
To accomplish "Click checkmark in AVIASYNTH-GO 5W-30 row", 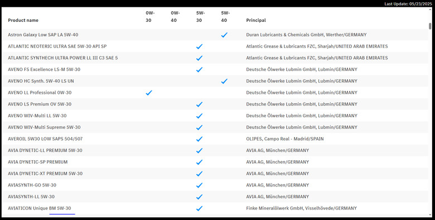I will pyautogui.click(x=199, y=185).
